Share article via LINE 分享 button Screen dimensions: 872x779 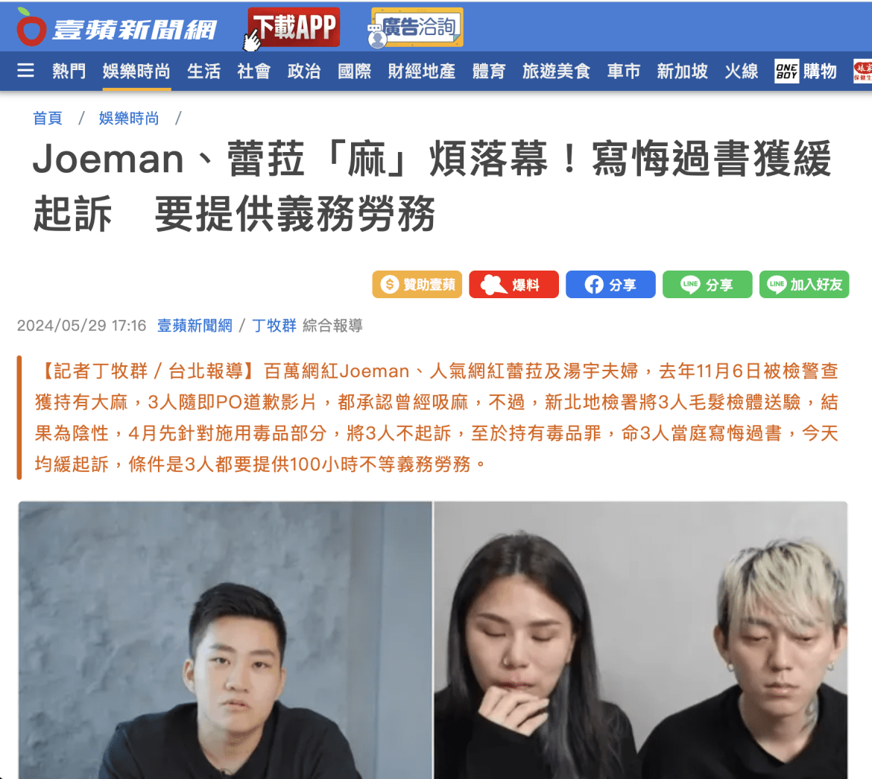coord(707,284)
